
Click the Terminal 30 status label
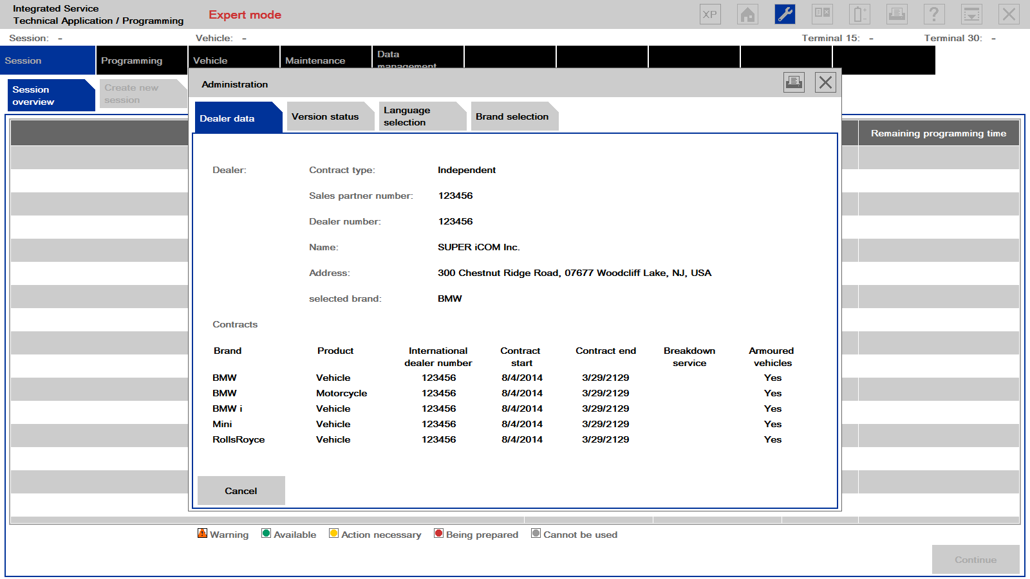pyautogui.click(x=953, y=38)
